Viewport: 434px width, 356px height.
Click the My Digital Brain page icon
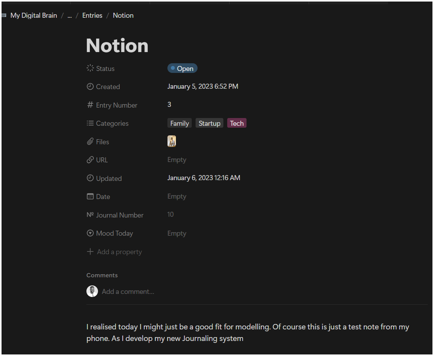coord(4,15)
